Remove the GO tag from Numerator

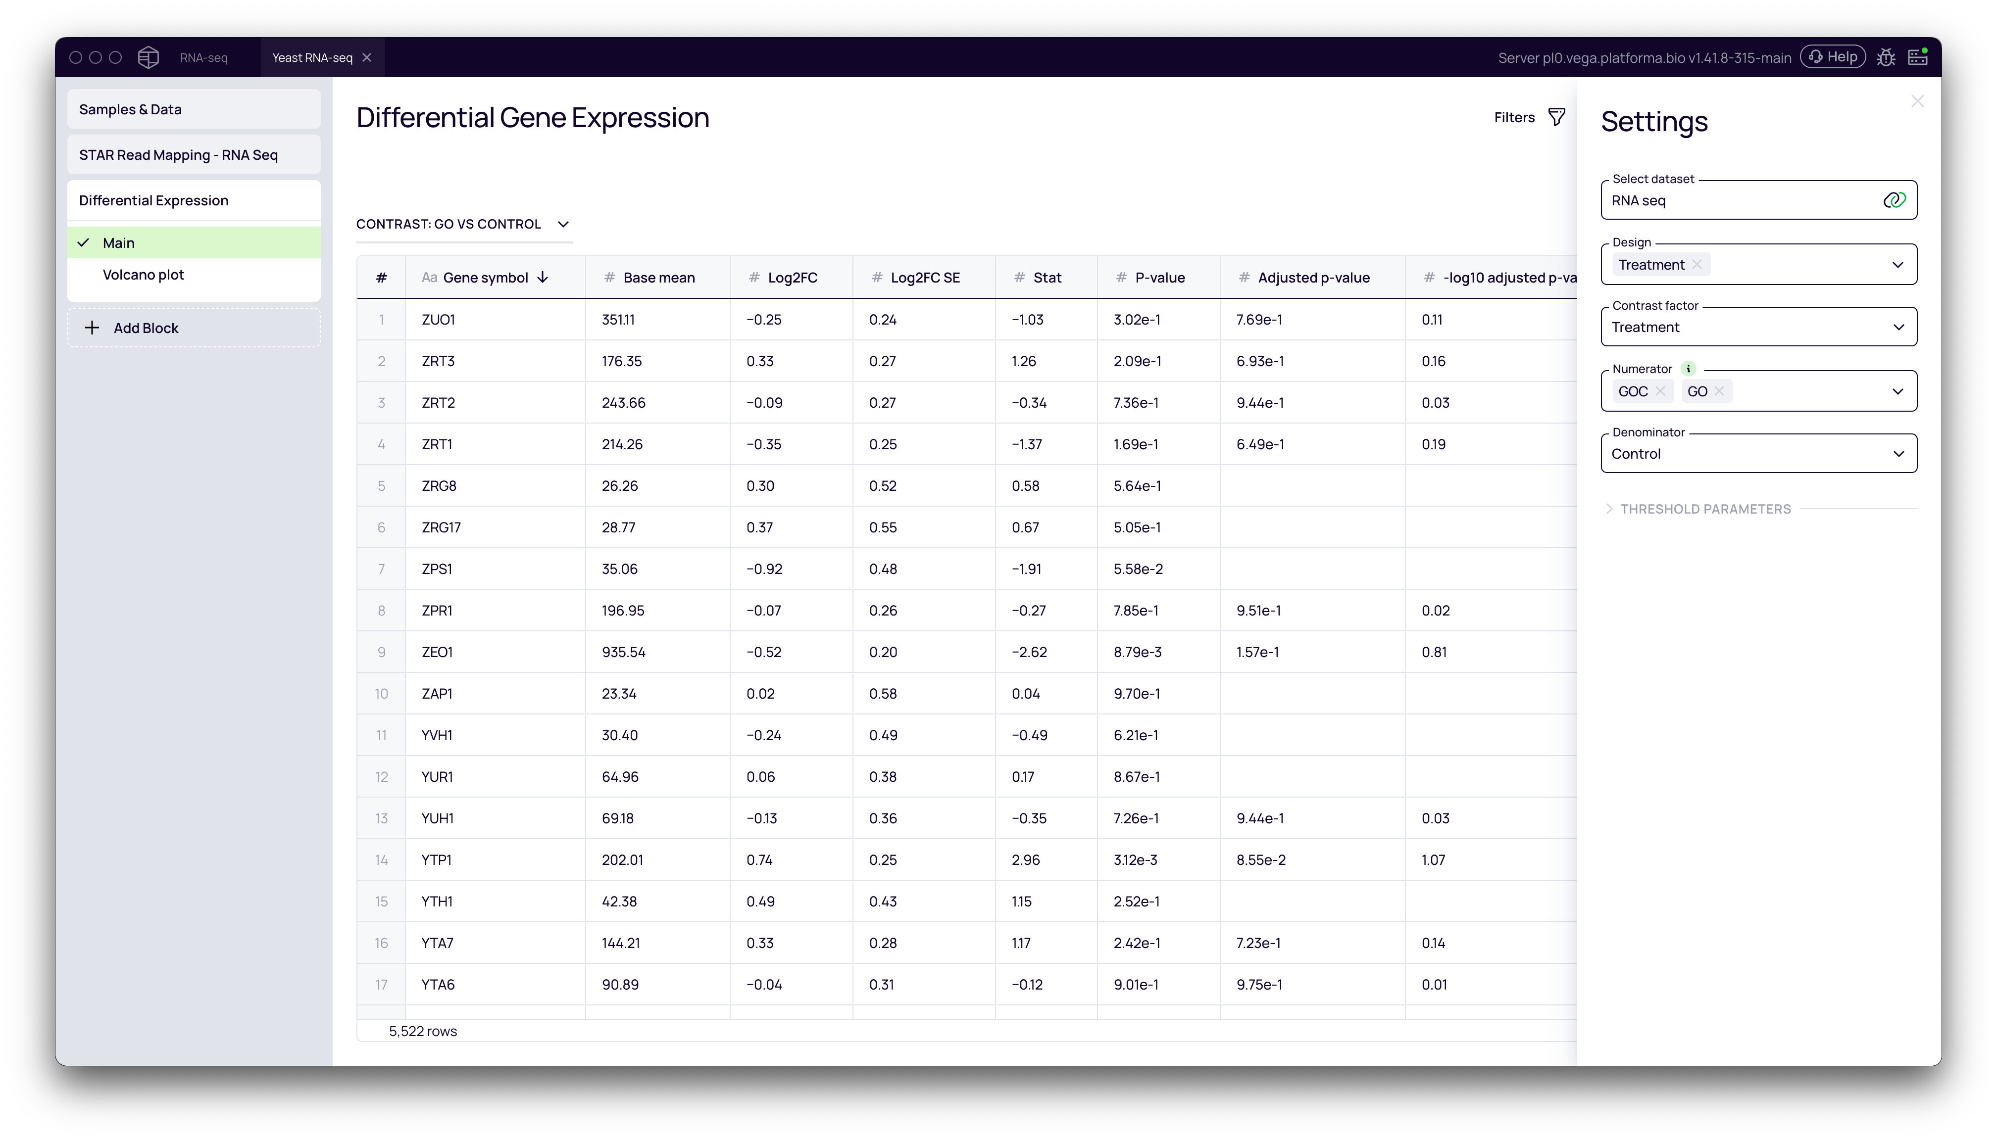(1720, 391)
